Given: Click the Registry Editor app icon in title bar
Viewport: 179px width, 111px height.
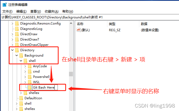Looking at the screenshot, I should coord(5,5).
